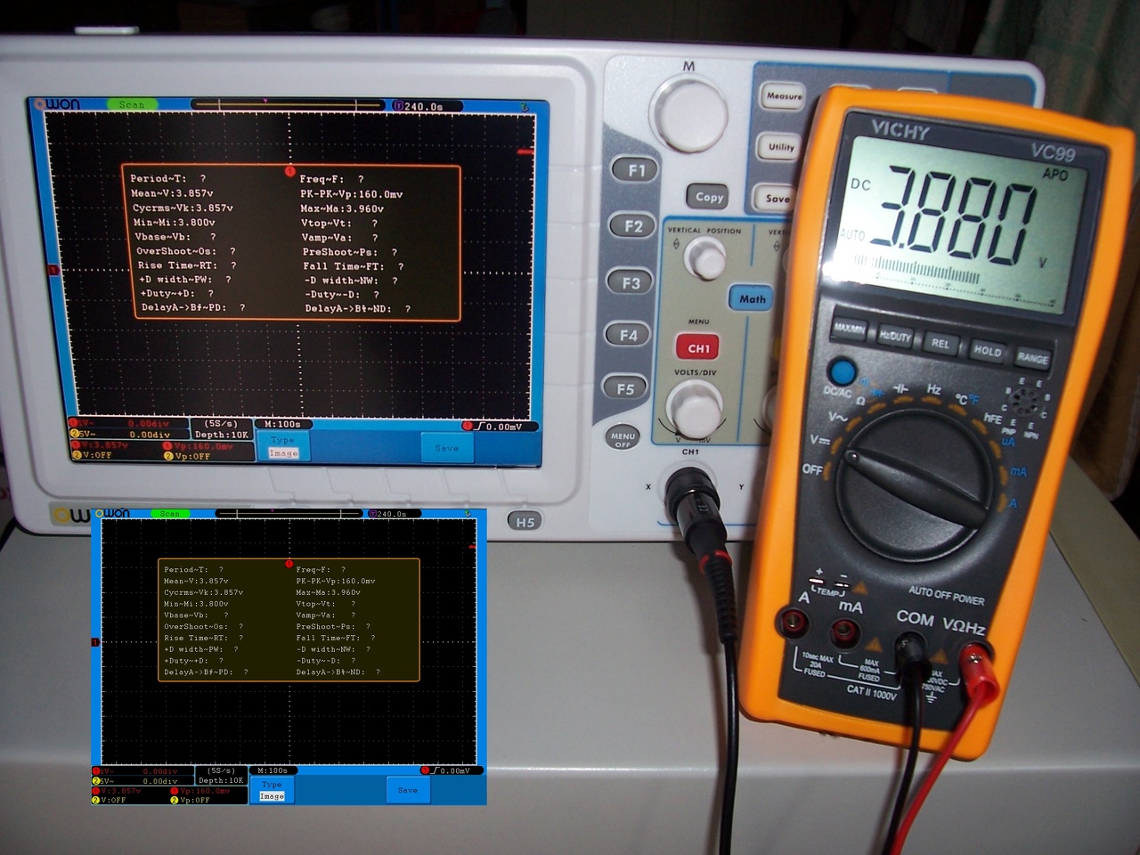This screenshot has width=1140, height=855.
Task: Click the Vertical Position knob
Action: (707, 258)
